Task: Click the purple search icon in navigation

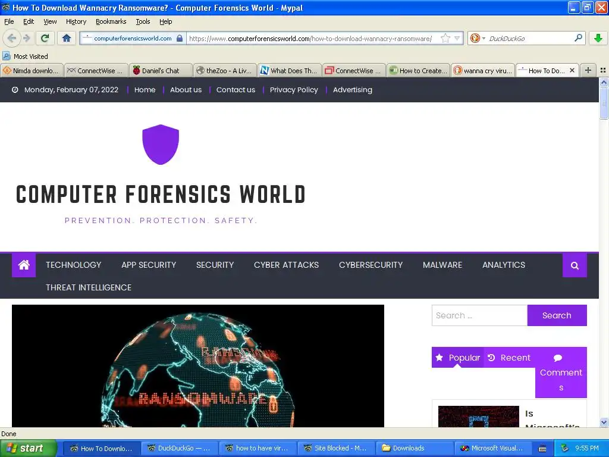Action: point(575,265)
